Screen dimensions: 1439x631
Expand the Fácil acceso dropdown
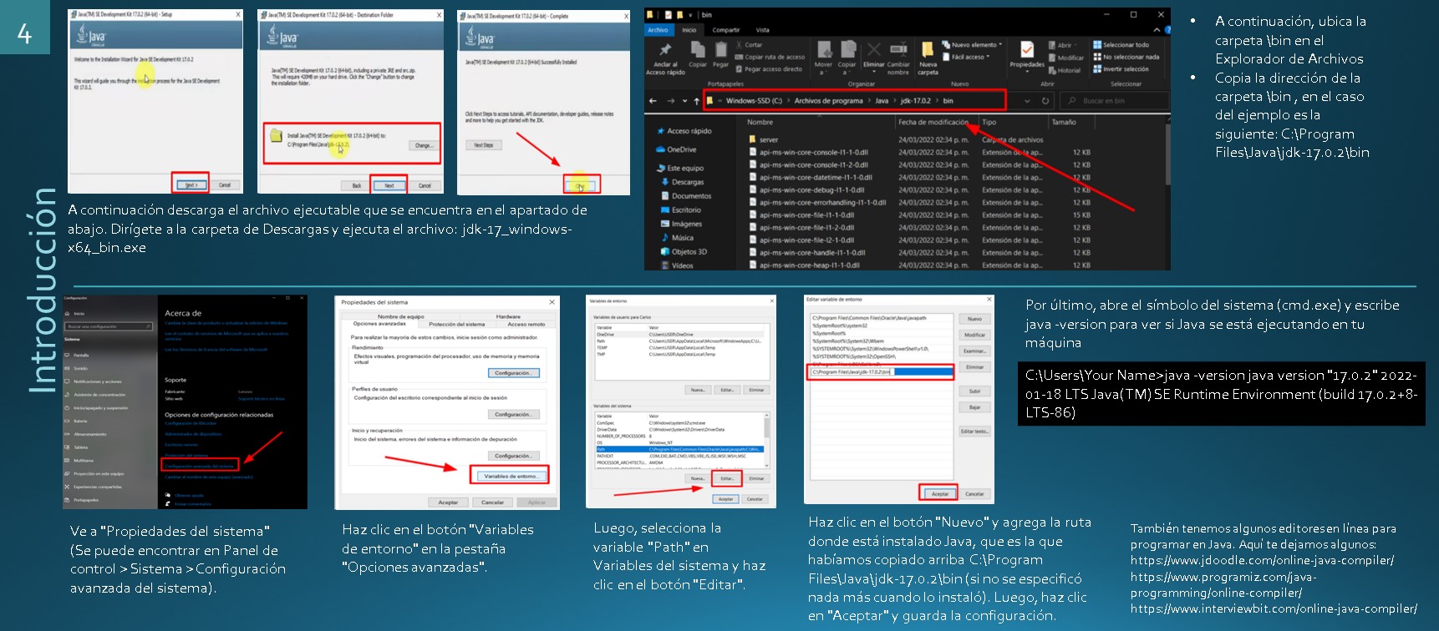click(968, 57)
